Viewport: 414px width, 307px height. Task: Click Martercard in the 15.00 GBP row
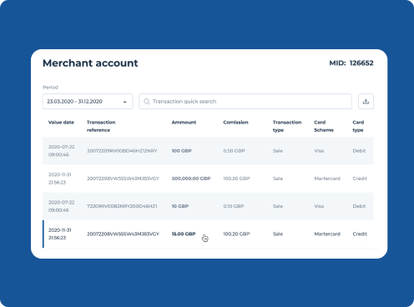click(327, 234)
